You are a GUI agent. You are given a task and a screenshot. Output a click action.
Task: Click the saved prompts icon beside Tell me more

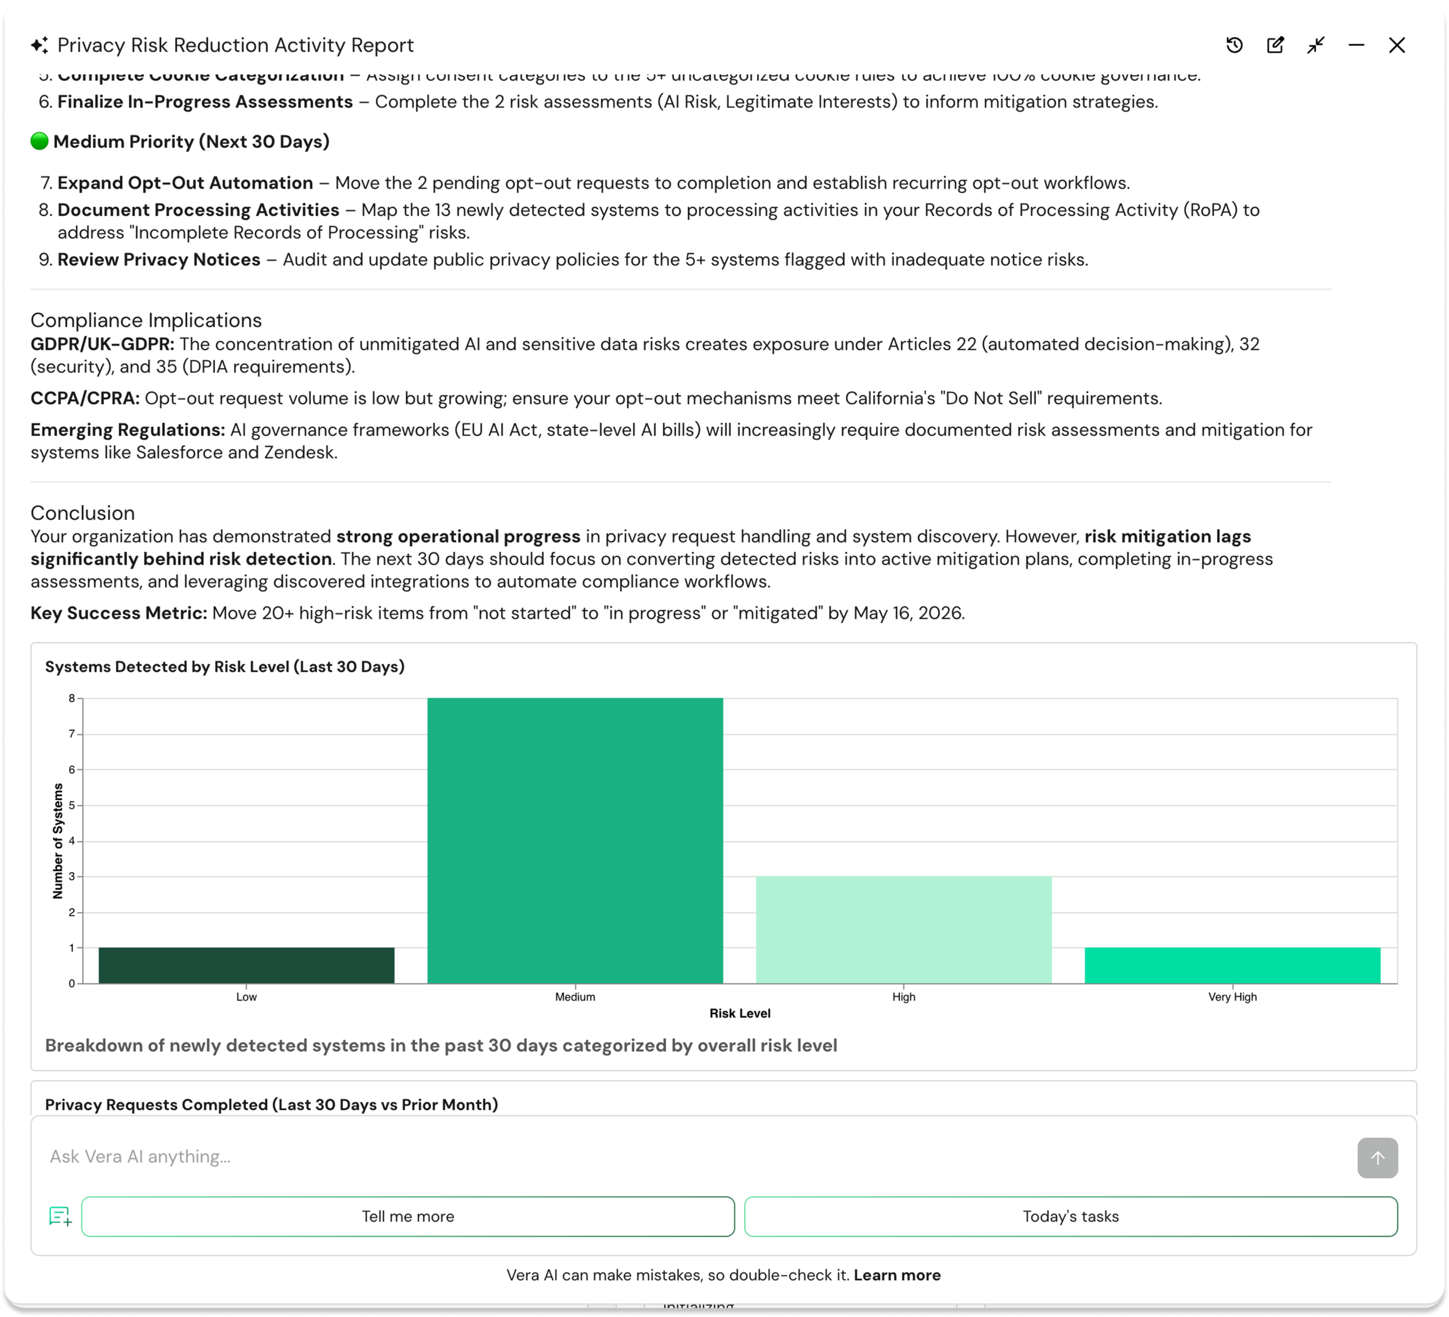(61, 1216)
